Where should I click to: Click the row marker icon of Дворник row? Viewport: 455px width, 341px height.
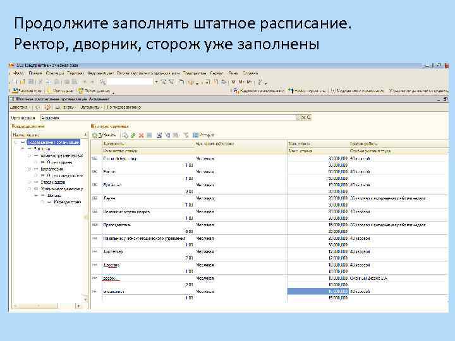pos(95,265)
